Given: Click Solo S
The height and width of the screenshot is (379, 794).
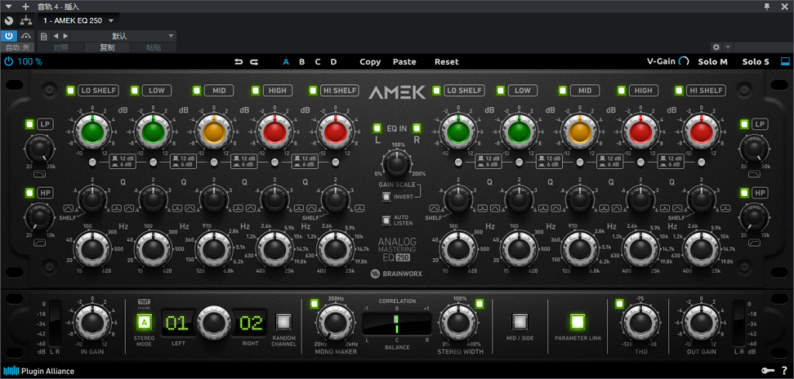Looking at the screenshot, I should coord(756,62).
